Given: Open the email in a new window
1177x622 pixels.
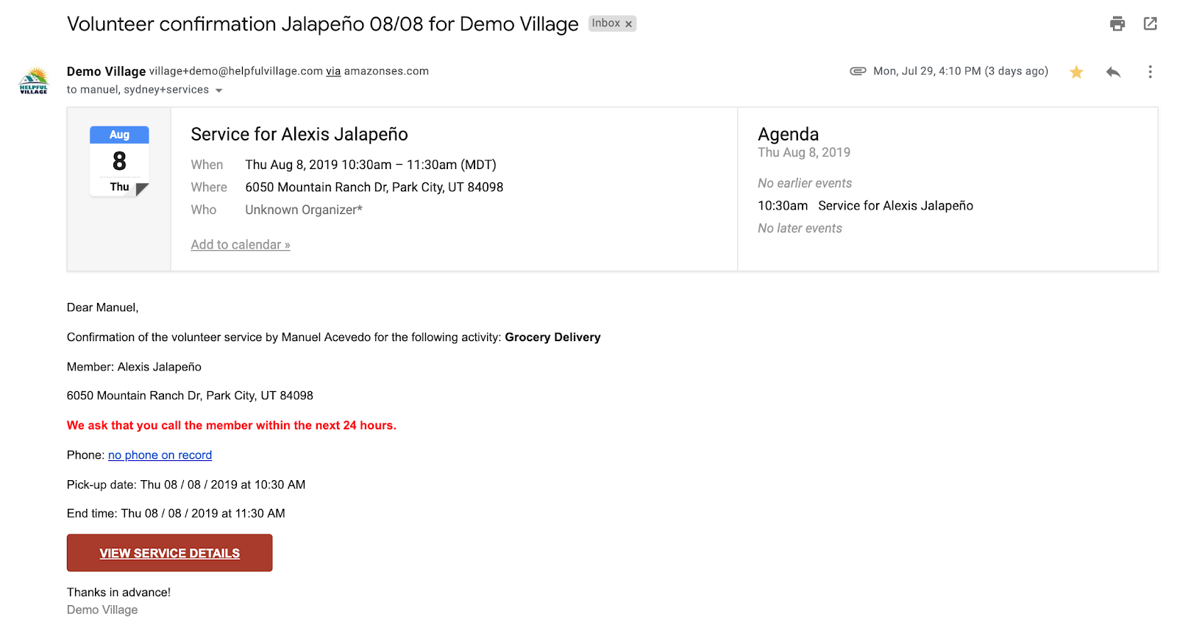Looking at the screenshot, I should pos(1150,24).
